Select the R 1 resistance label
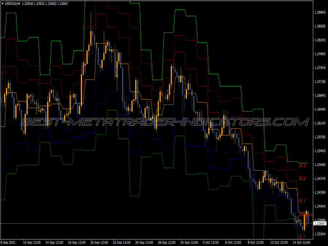328x246 pixels. (x=302, y=201)
